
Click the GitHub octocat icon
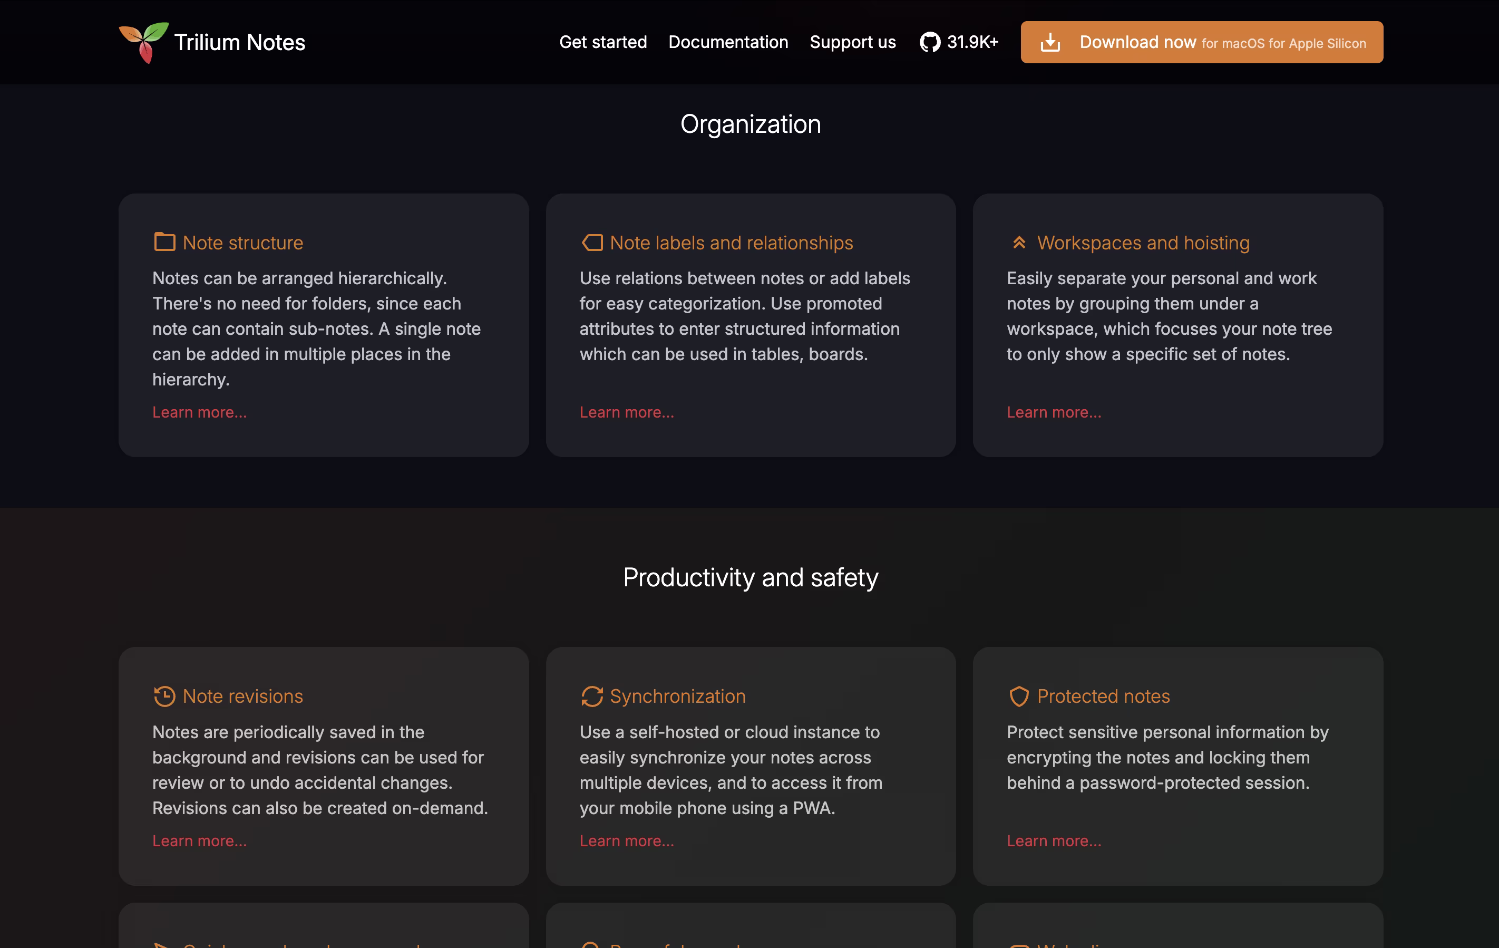(929, 42)
